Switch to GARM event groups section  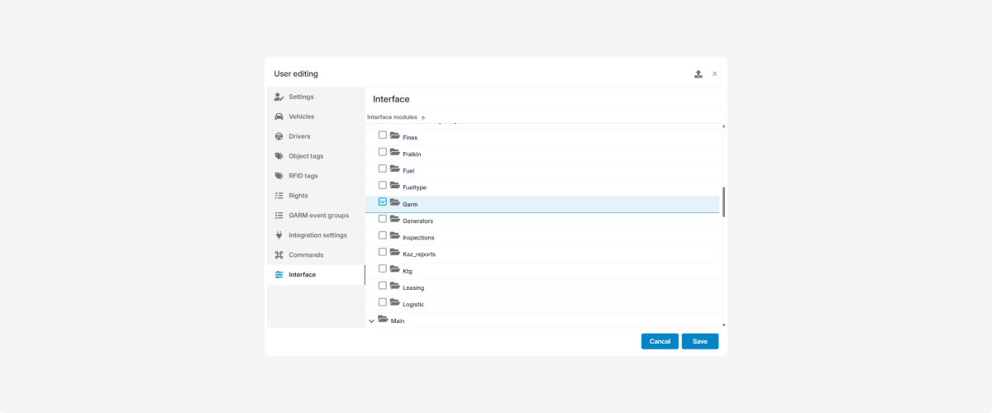coord(318,216)
